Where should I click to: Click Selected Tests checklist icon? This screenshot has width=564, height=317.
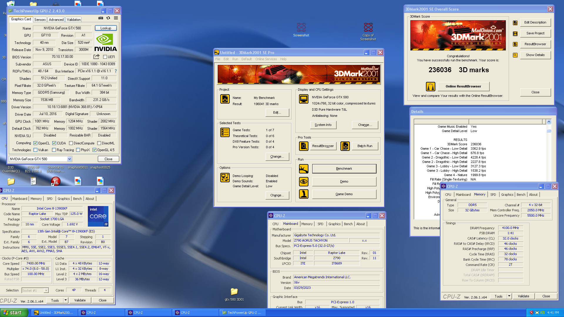[x=225, y=132]
